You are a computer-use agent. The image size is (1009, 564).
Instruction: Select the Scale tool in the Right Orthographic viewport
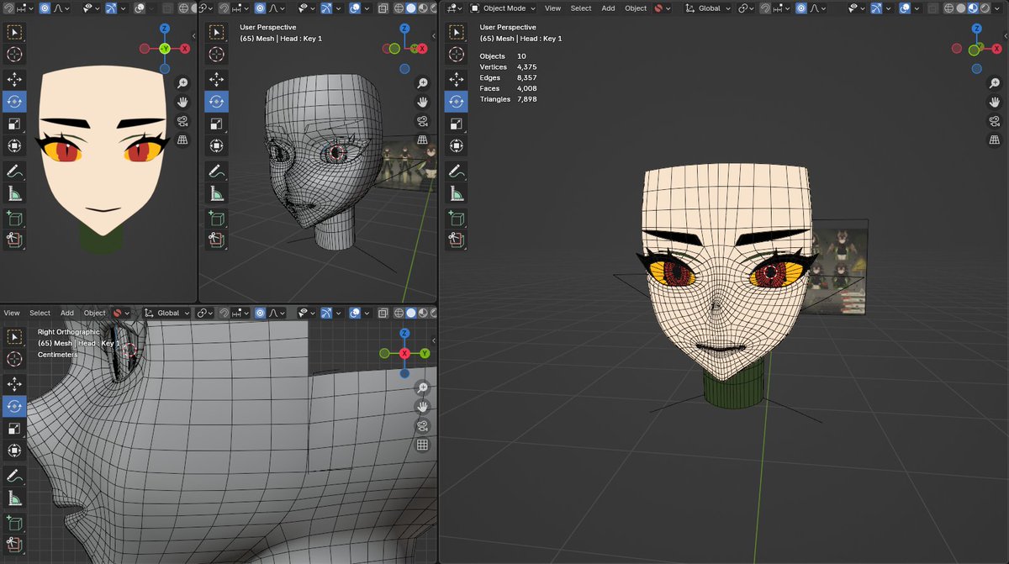pyautogui.click(x=14, y=429)
